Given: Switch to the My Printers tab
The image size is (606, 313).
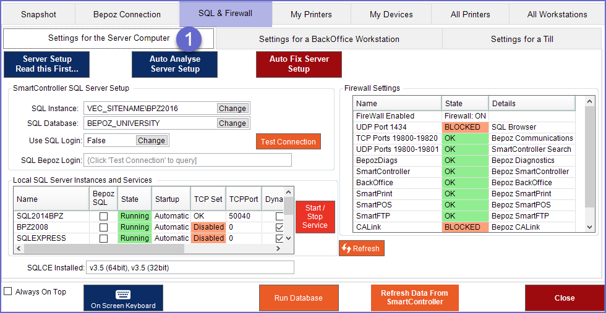Looking at the screenshot, I should 311,14.
